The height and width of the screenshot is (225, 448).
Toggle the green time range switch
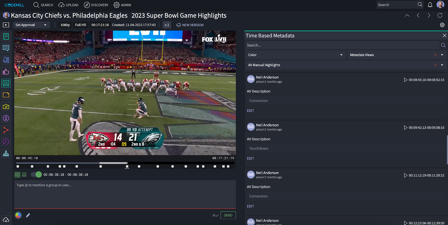coord(36,175)
